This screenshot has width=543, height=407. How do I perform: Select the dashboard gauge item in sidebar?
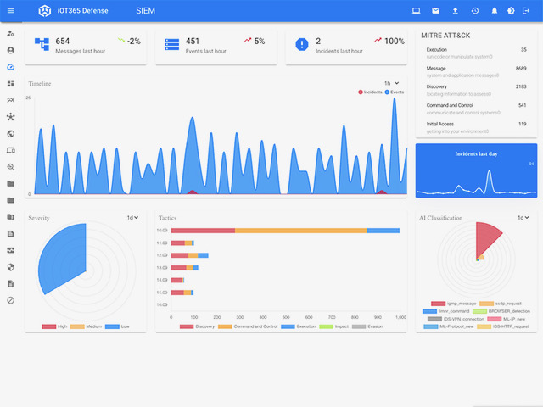pos(10,66)
